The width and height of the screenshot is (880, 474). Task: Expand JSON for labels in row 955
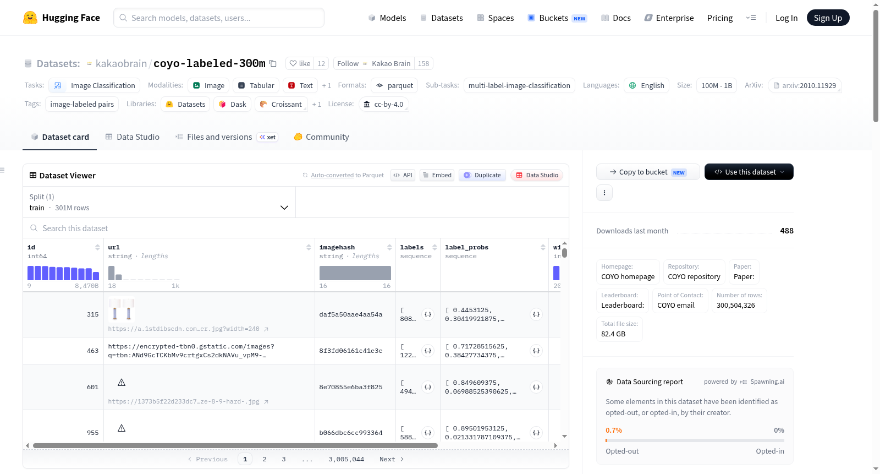428,433
